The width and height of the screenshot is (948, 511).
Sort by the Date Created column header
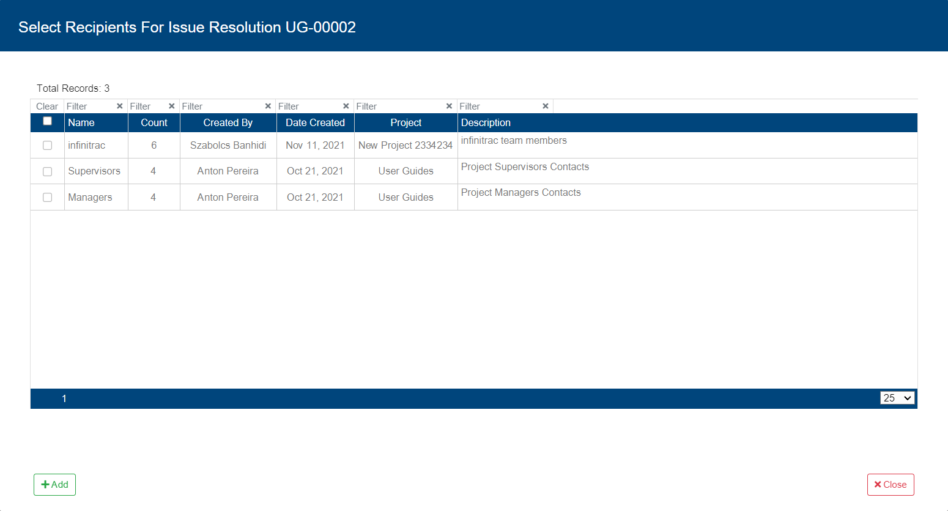click(315, 122)
